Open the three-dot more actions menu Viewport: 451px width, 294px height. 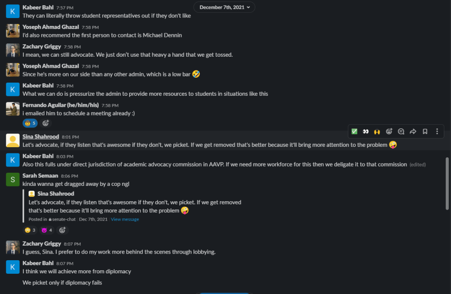pyautogui.click(x=437, y=131)
